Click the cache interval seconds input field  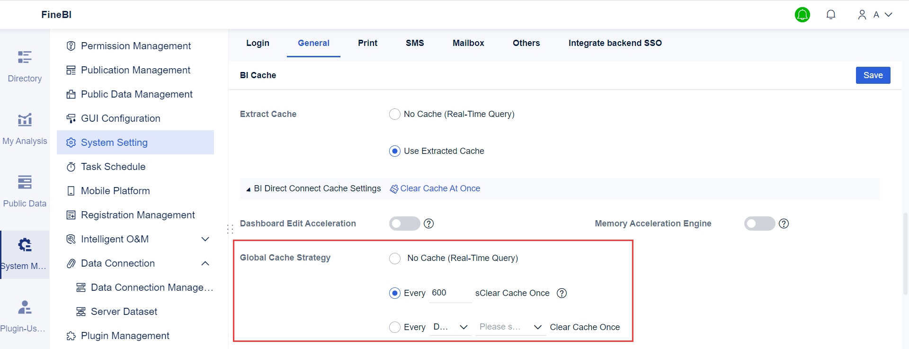click(x=450, y=293)
